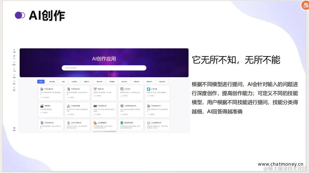Click the 产品价值分析 card icon

[x=42, y=89]
